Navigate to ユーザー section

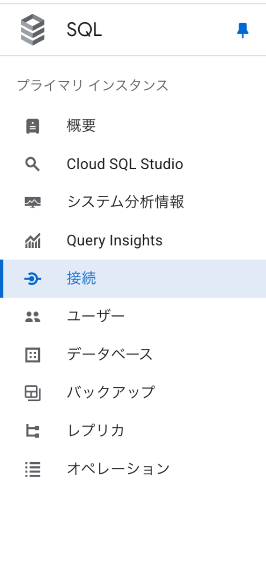point(133,317)
